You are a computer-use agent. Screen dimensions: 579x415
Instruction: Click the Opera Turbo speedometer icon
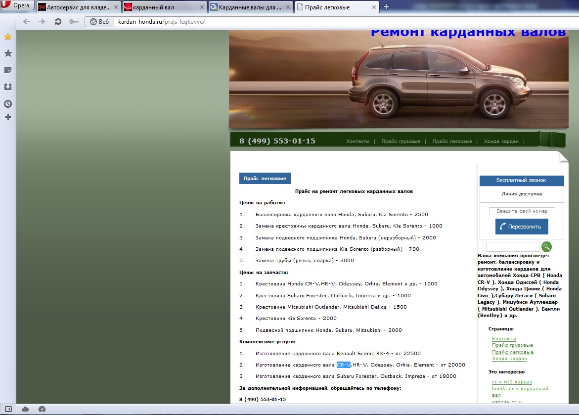[x=42, y=409]
